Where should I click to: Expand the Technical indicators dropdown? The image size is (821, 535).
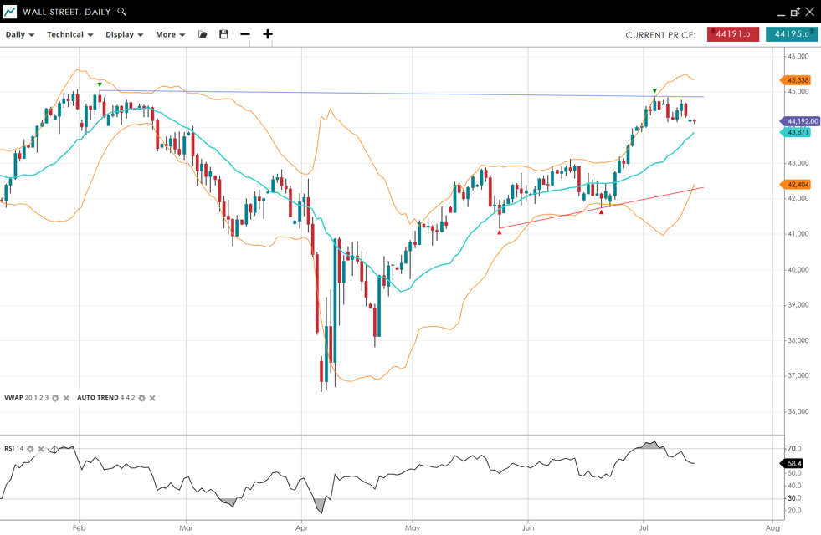coord(69,34)
